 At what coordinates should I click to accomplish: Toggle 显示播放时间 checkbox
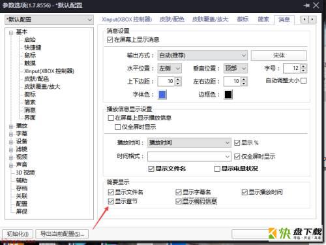[x=244, y=192]
